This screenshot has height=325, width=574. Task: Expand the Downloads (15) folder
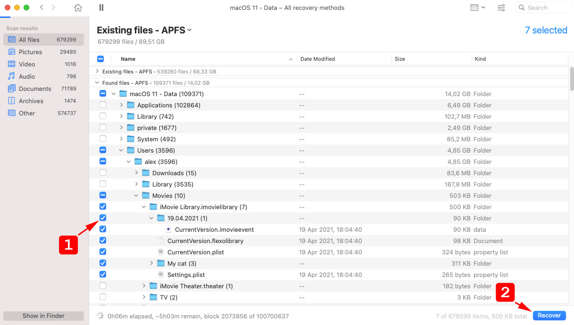pos(136,173)
